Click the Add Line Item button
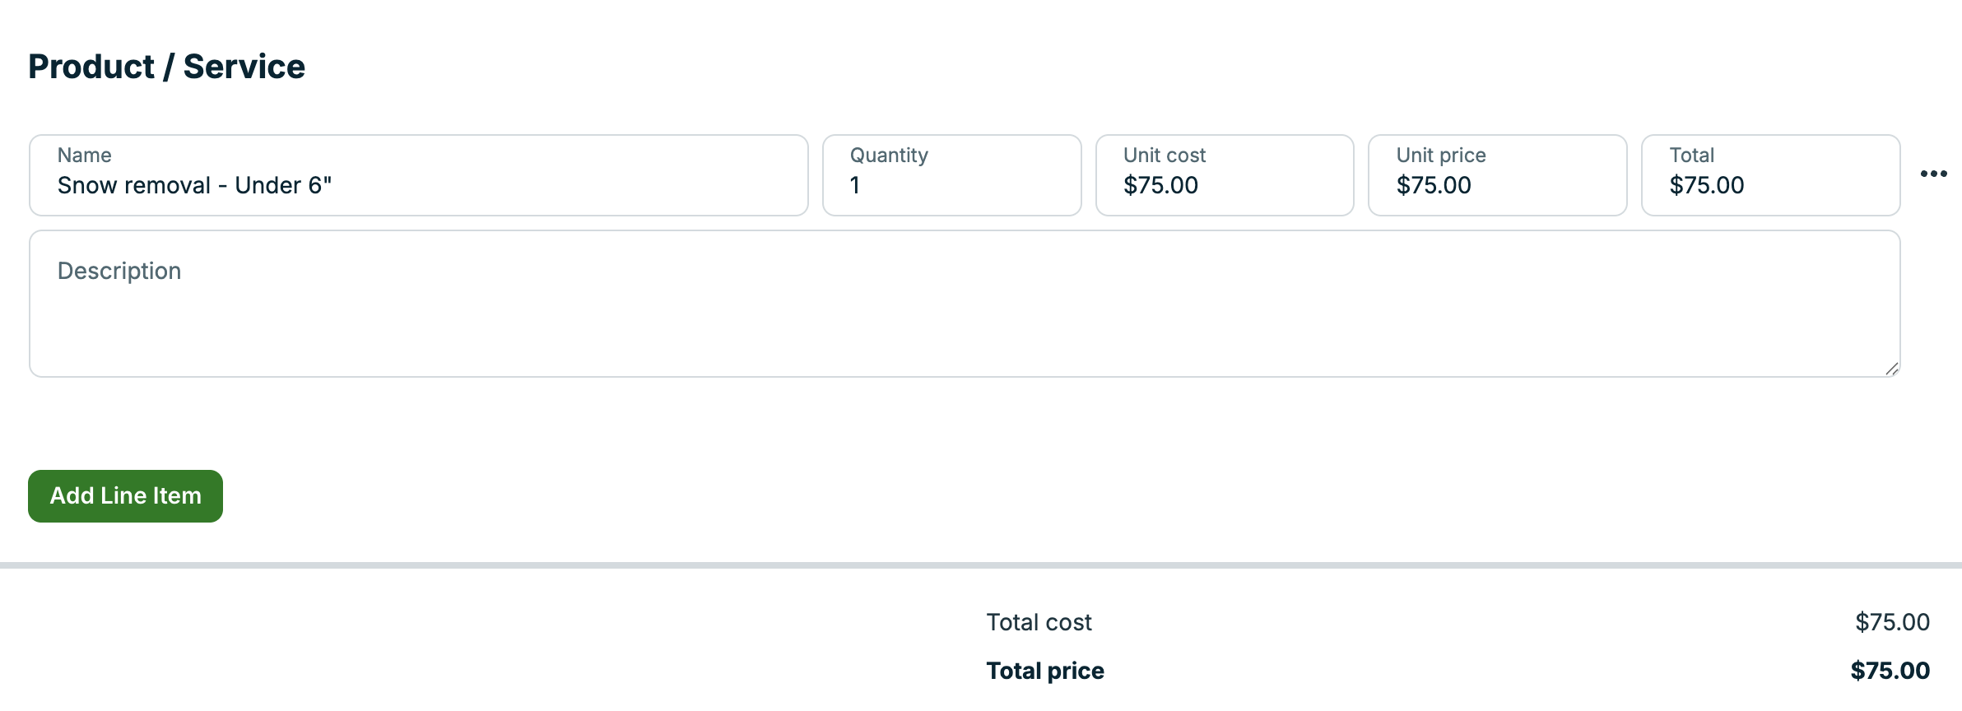Screen dimensions: 1962x711 [x=124, y=495]
